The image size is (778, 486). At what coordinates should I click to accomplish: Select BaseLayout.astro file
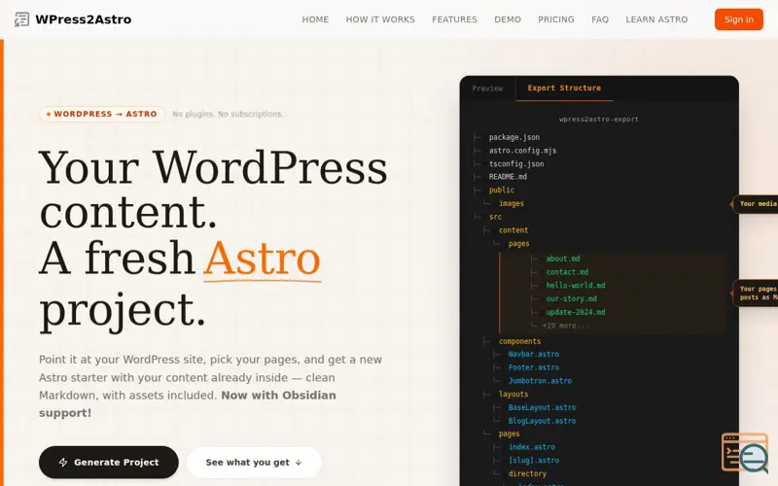coord(542,407)
